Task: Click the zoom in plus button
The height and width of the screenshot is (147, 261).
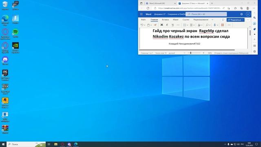Action: pyautogui.click(x=203, y=53)
